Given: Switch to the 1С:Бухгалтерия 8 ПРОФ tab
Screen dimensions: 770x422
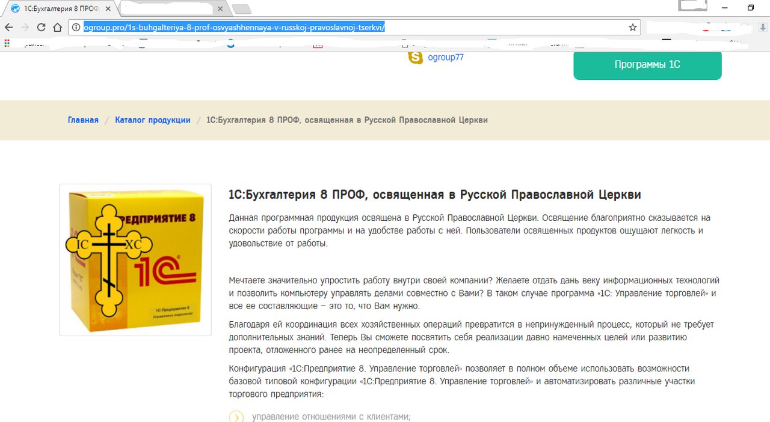Looking at the screenshot, I should (58, 9).
